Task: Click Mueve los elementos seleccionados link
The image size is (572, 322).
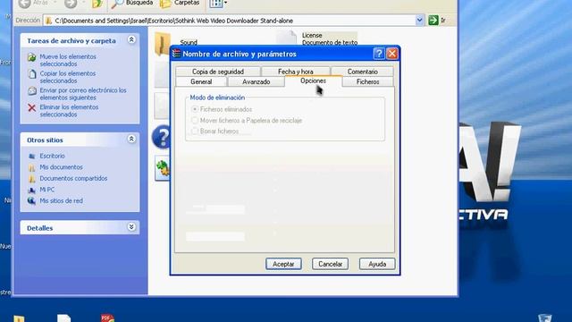Action: pos(68,60)
